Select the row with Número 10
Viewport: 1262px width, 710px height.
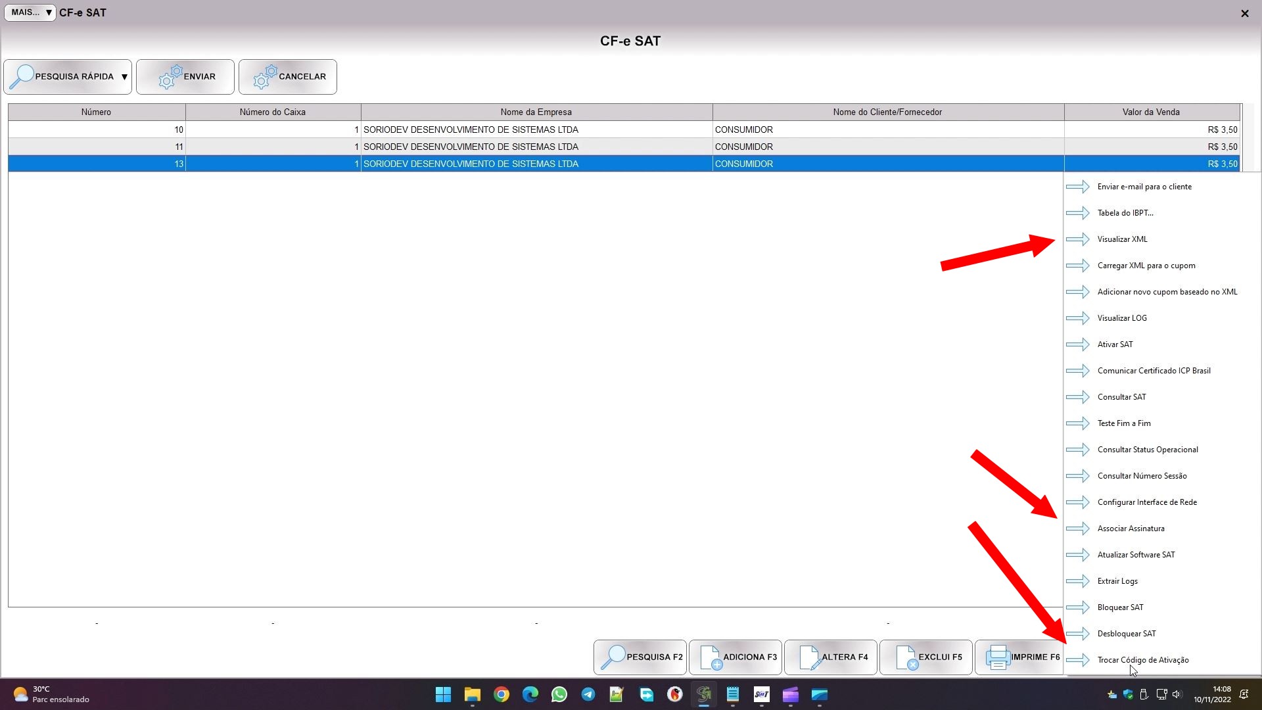[96, 130]
